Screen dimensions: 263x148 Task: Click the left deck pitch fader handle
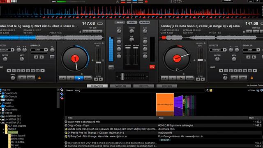(99, 62)
